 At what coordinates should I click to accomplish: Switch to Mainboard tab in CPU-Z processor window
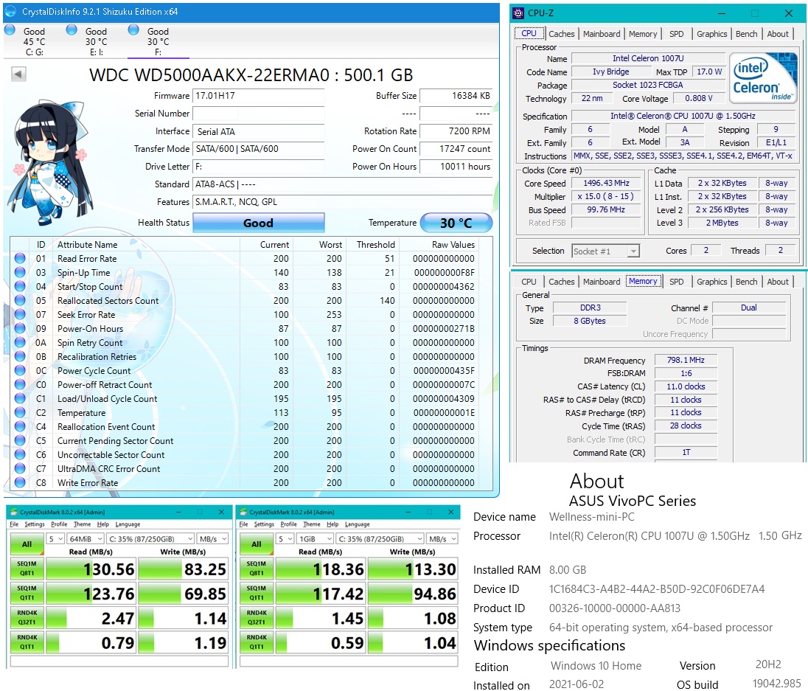pyautogui.click(x=602, y=33)
